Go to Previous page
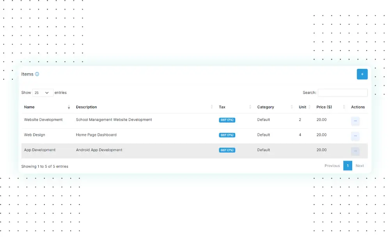The image size is (390, 239). pyautogui.click(x=332, y=165)
